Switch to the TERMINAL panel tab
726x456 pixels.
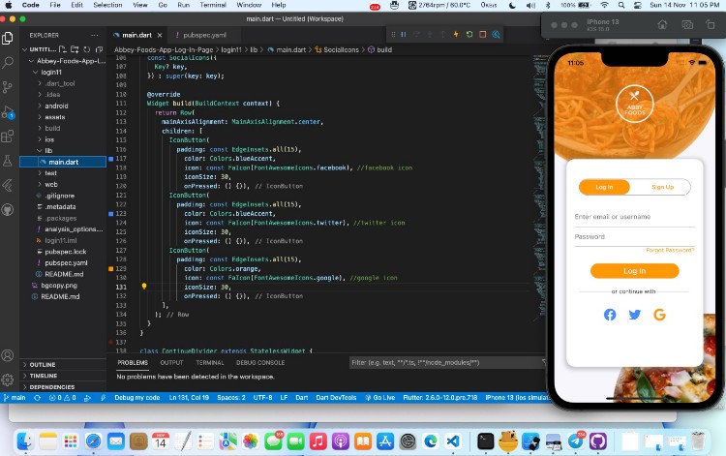[x=210, y=363]
